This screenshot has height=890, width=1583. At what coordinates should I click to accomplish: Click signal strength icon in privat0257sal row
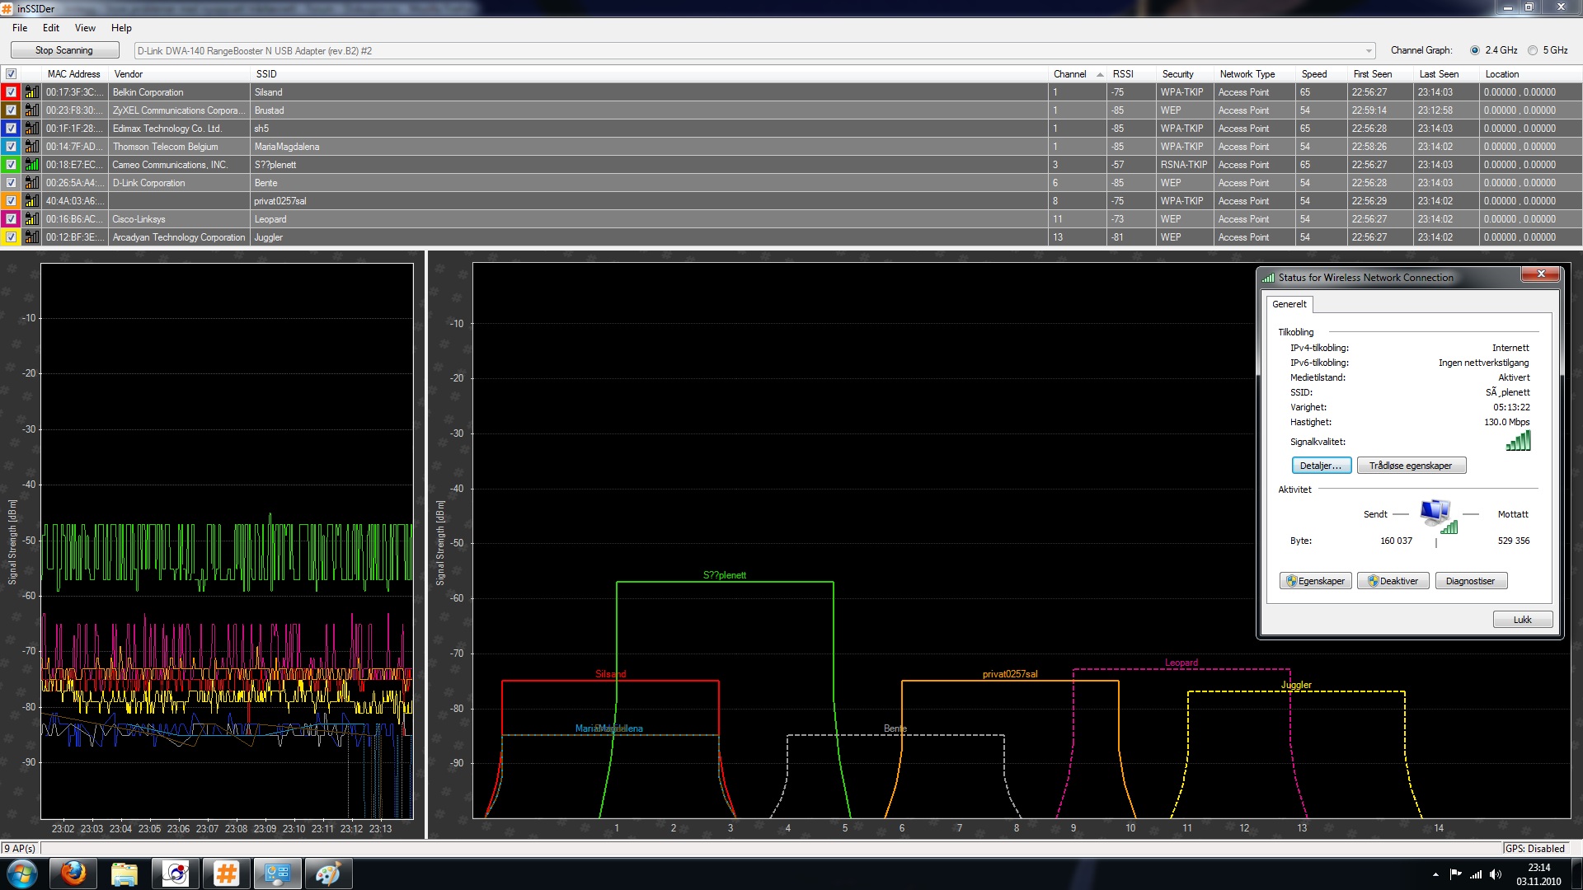coord(31,201)
